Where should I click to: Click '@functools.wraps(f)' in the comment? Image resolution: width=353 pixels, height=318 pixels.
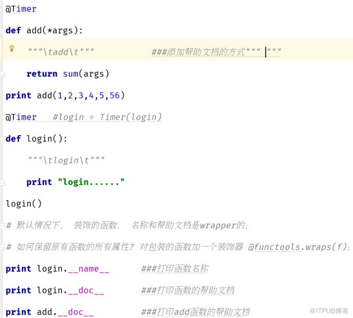298,247
